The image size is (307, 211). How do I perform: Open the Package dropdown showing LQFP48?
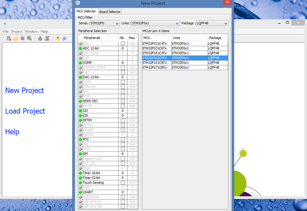point(212,23)
